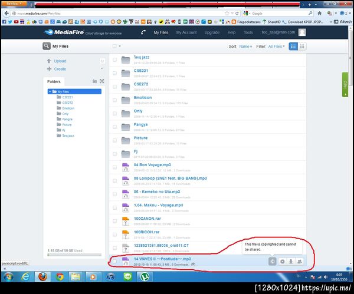Switch to grid view layout

click(302, 47)
